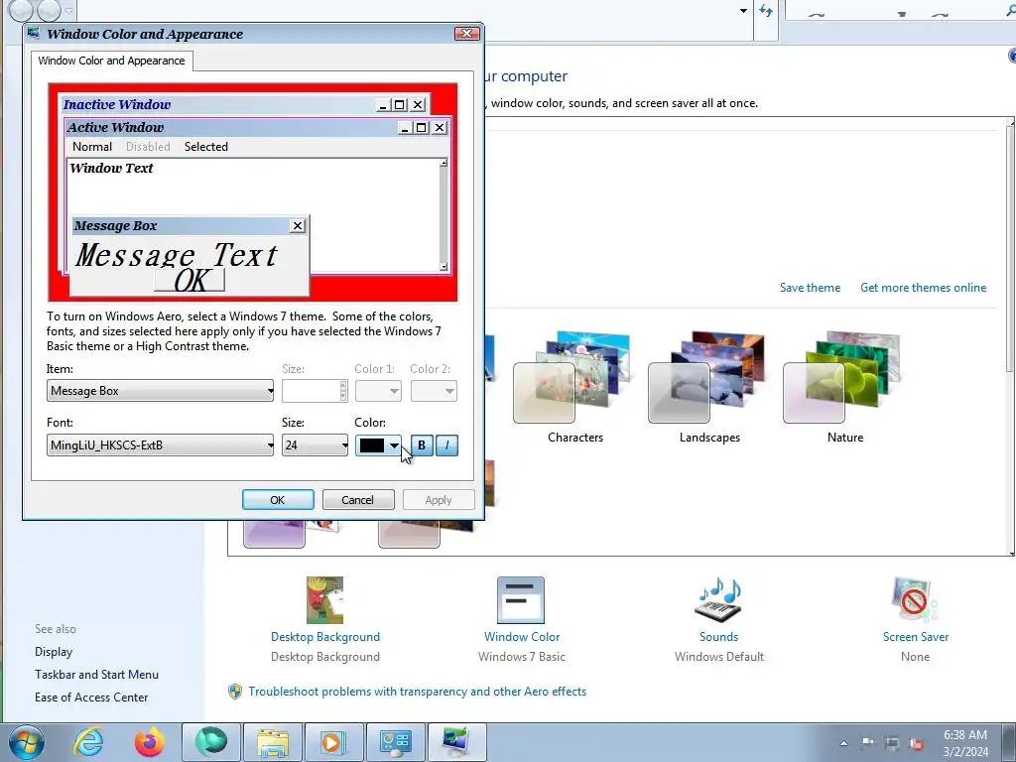Open Windows Media Player taskbar icon
1016x762 pixels.
[334, 742]
